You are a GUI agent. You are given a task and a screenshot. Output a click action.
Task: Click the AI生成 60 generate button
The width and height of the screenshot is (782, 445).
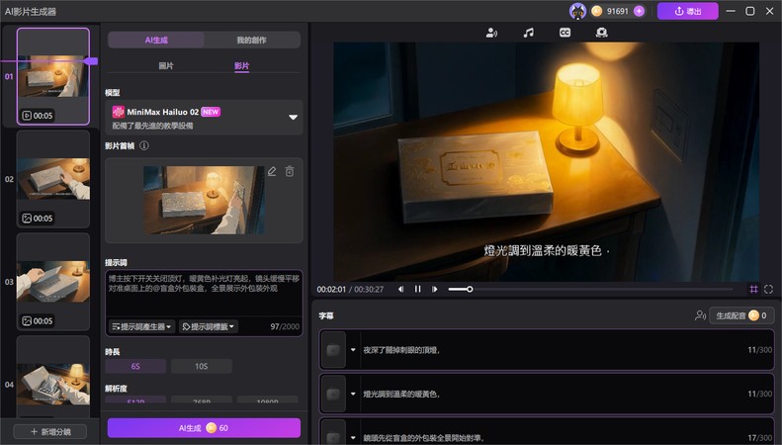coord(204,428)
